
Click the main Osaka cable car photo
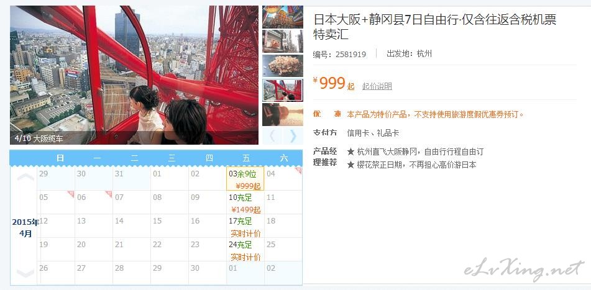[134, 75]
